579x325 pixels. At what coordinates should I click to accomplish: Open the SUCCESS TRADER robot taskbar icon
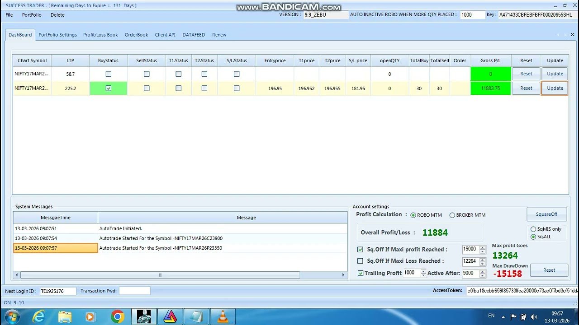pyautogui.click(x=144, y=316)
